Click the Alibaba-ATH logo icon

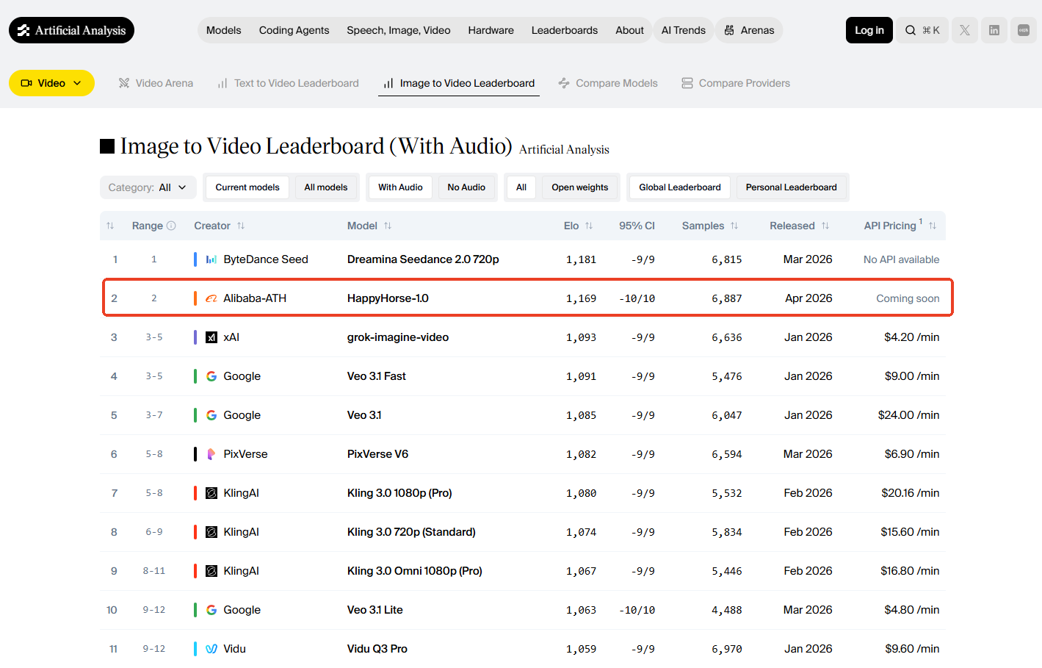pyautogui.click(x=211, y=298)
